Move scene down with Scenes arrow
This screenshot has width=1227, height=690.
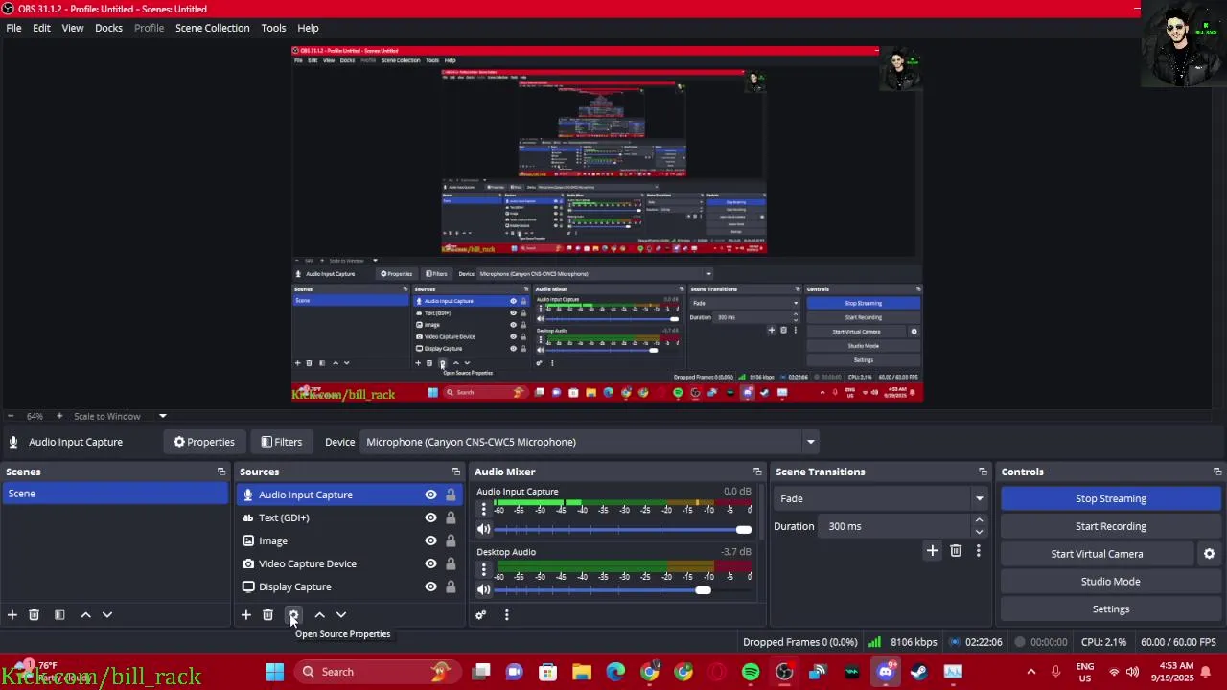tap(106, 614)
